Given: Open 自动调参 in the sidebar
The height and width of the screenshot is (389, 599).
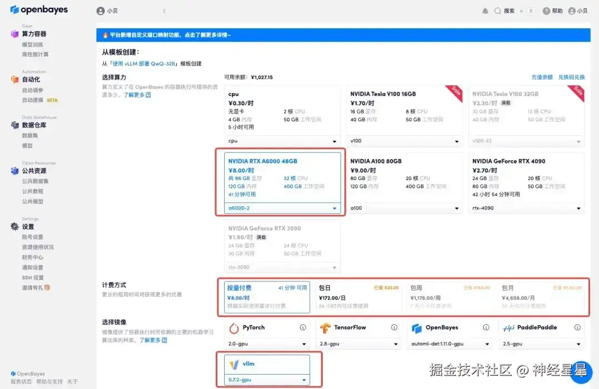Looking at the screenshot, I should tap(33, 90).
